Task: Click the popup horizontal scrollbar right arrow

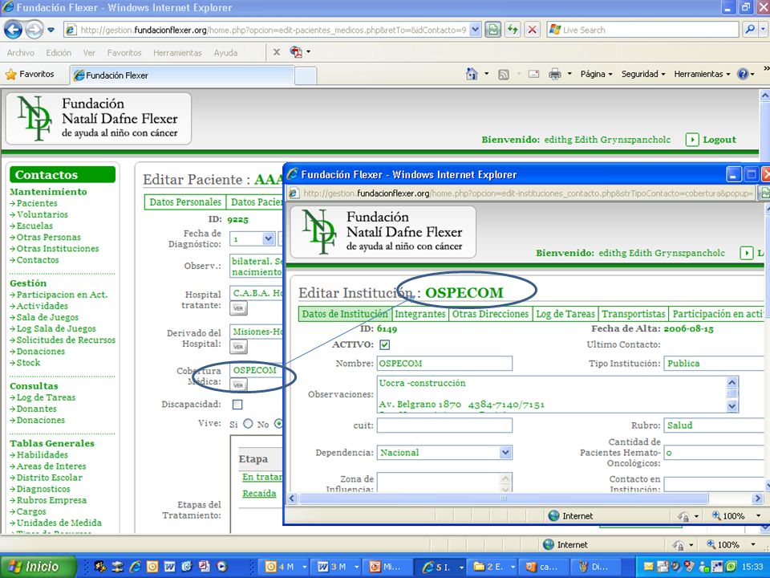Action: [x=758, y=499]
